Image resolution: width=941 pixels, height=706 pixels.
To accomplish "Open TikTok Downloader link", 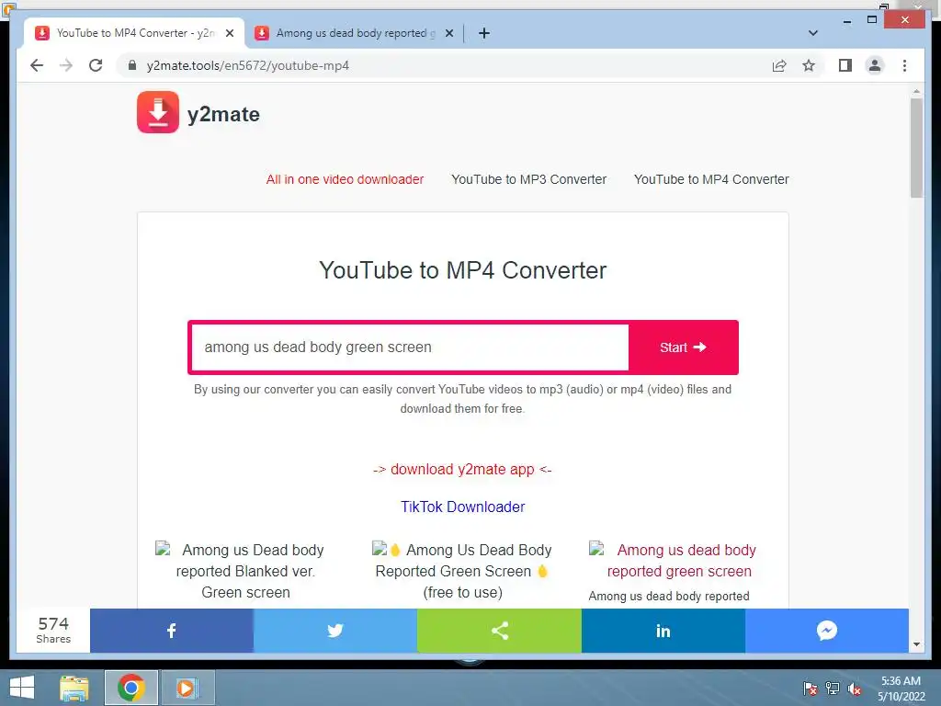I will 463,507.
